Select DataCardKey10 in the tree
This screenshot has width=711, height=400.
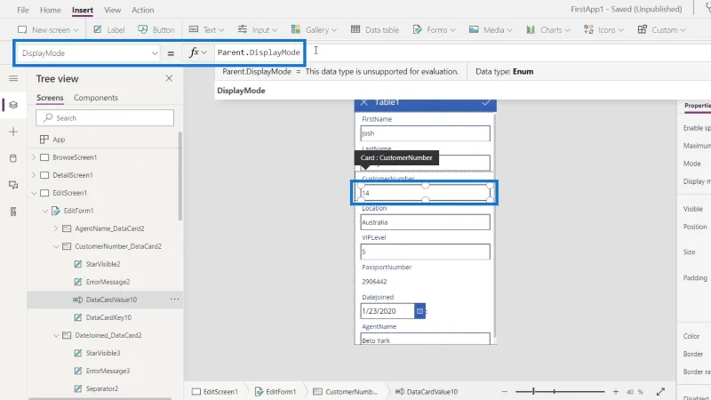click(x=108, y=317)
